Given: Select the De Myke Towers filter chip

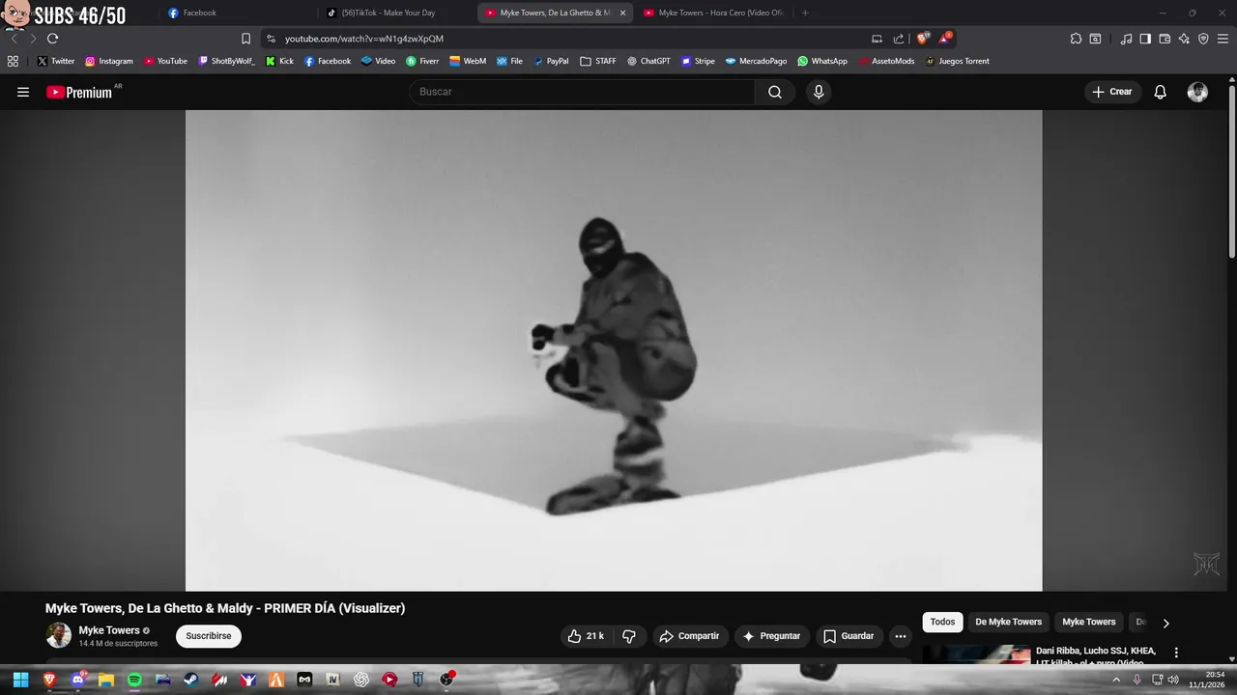Looking at the screenshot, I should [1008, 622].
